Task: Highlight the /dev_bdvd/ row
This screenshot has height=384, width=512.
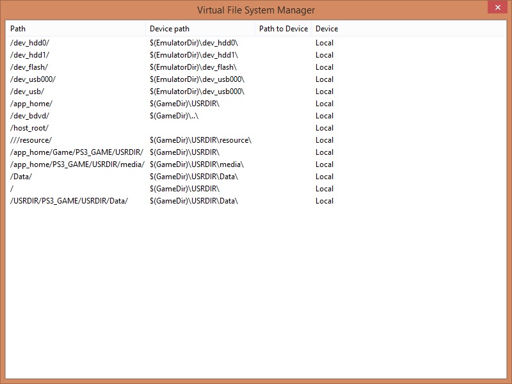Action: (29, 116)
